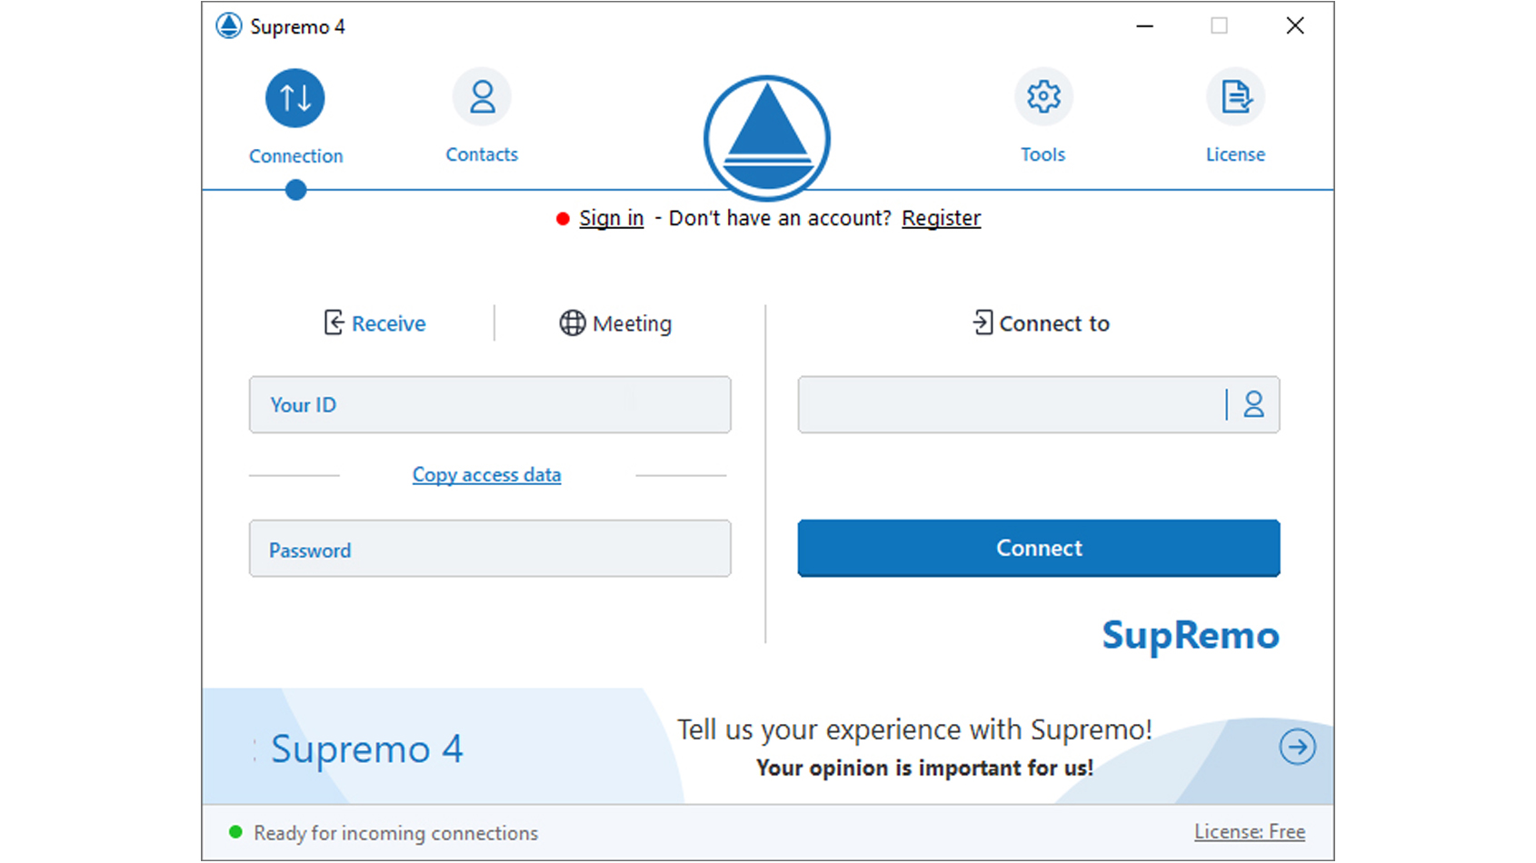Click the 'Tell us your experience' banner text
Image resolution: width=1536 pixels, height=863 pixels.
tap(914, 729)
